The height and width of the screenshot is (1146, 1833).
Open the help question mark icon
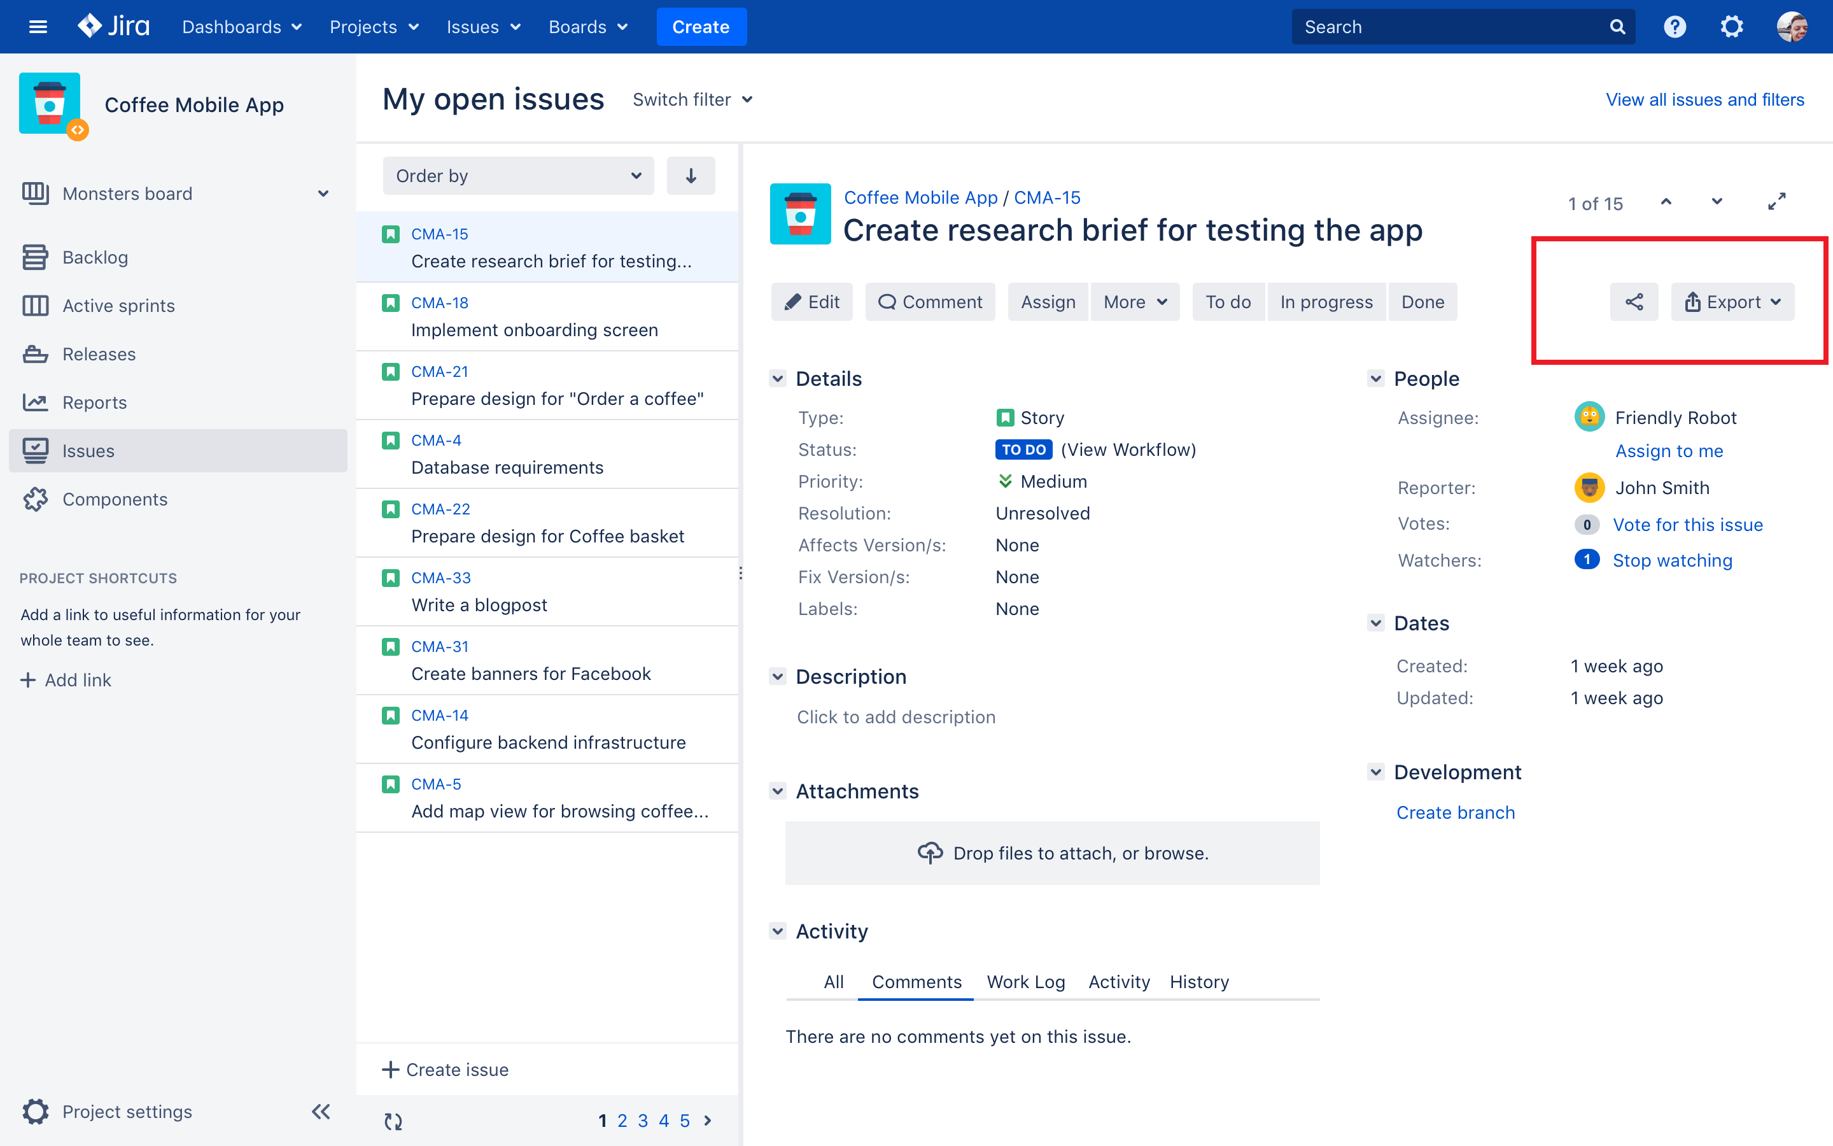(1674, 27)
